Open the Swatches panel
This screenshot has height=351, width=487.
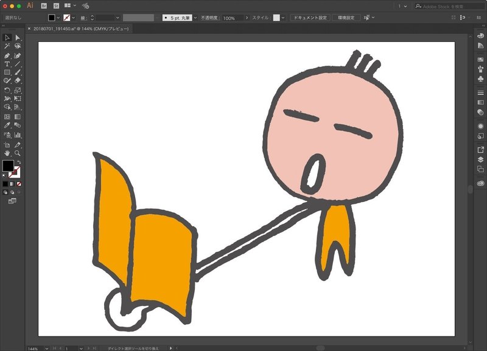480,59
